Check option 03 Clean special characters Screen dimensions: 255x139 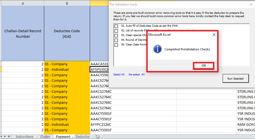click(x=116, y=35)
